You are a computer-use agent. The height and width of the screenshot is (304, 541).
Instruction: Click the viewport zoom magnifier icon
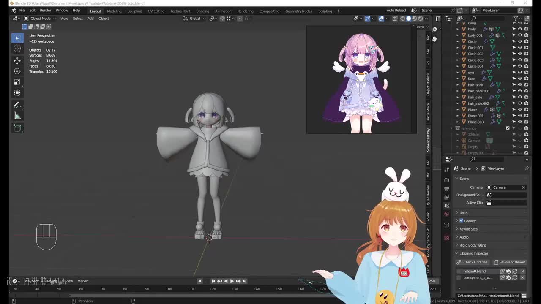434,29
